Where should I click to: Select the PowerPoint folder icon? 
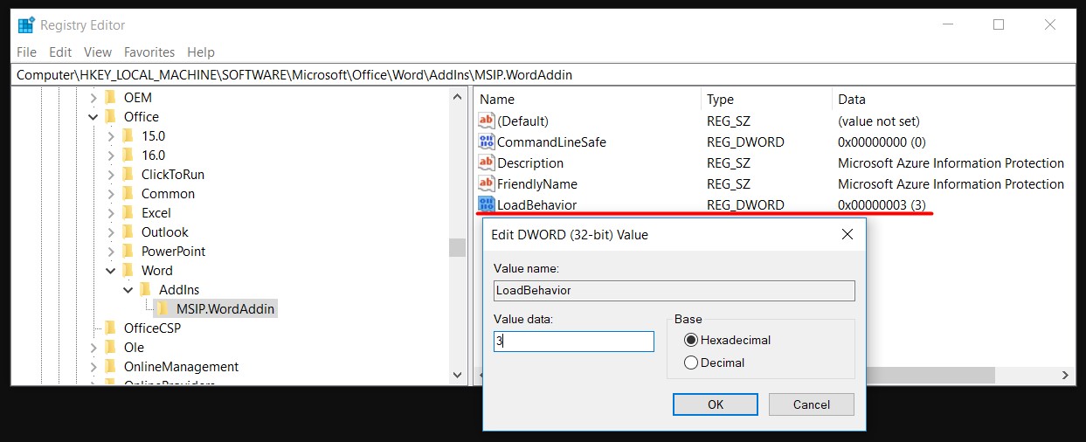click(128, 252)
